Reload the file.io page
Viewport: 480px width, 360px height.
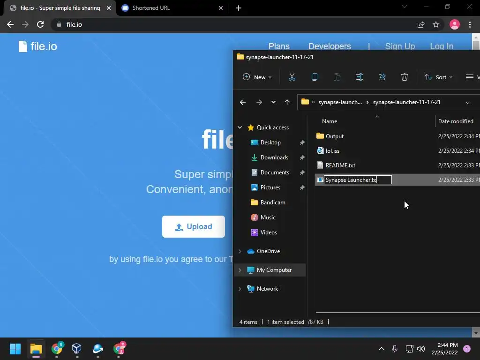[40, 24]
